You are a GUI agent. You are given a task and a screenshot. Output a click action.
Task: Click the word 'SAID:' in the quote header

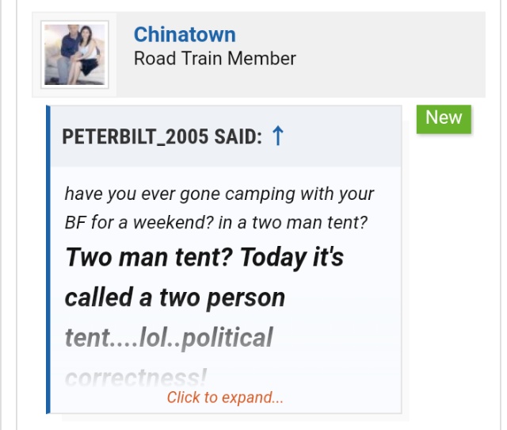tap(238, 136)
